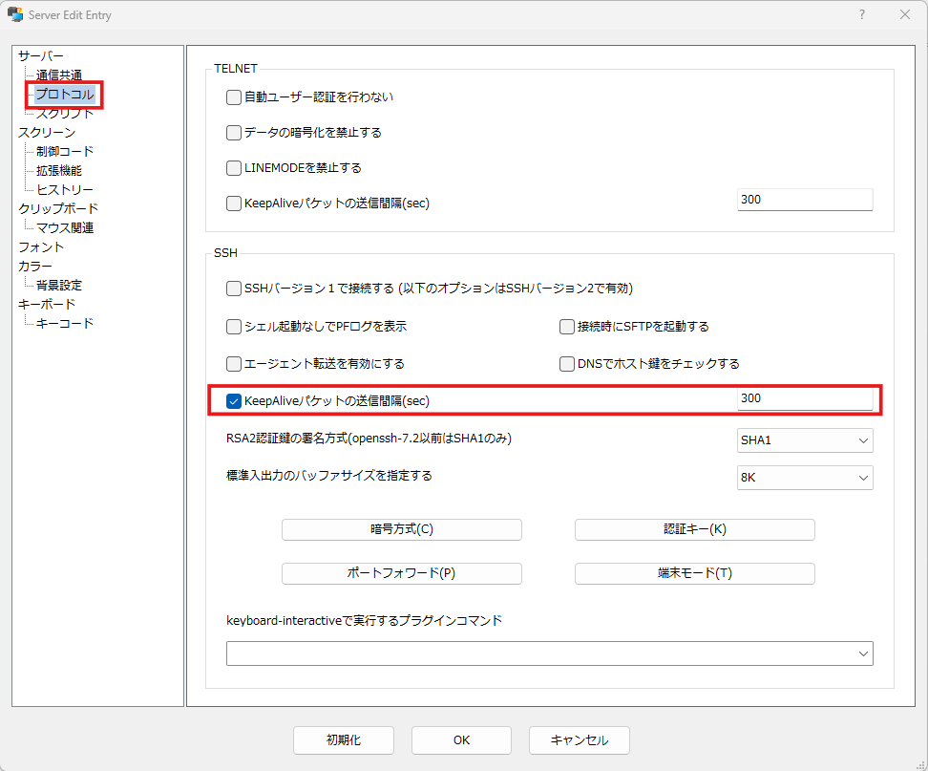Check LINEMODEを禁止する option
Viewport: 928px width, 771px height.
(234, 168)
